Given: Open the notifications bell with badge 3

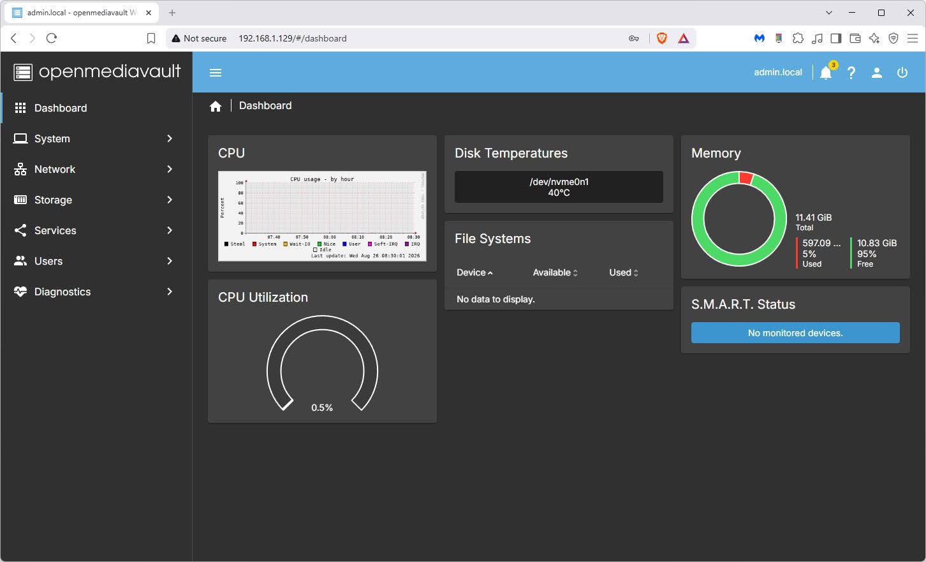Looking at the screenshot, I should [827, 72].
